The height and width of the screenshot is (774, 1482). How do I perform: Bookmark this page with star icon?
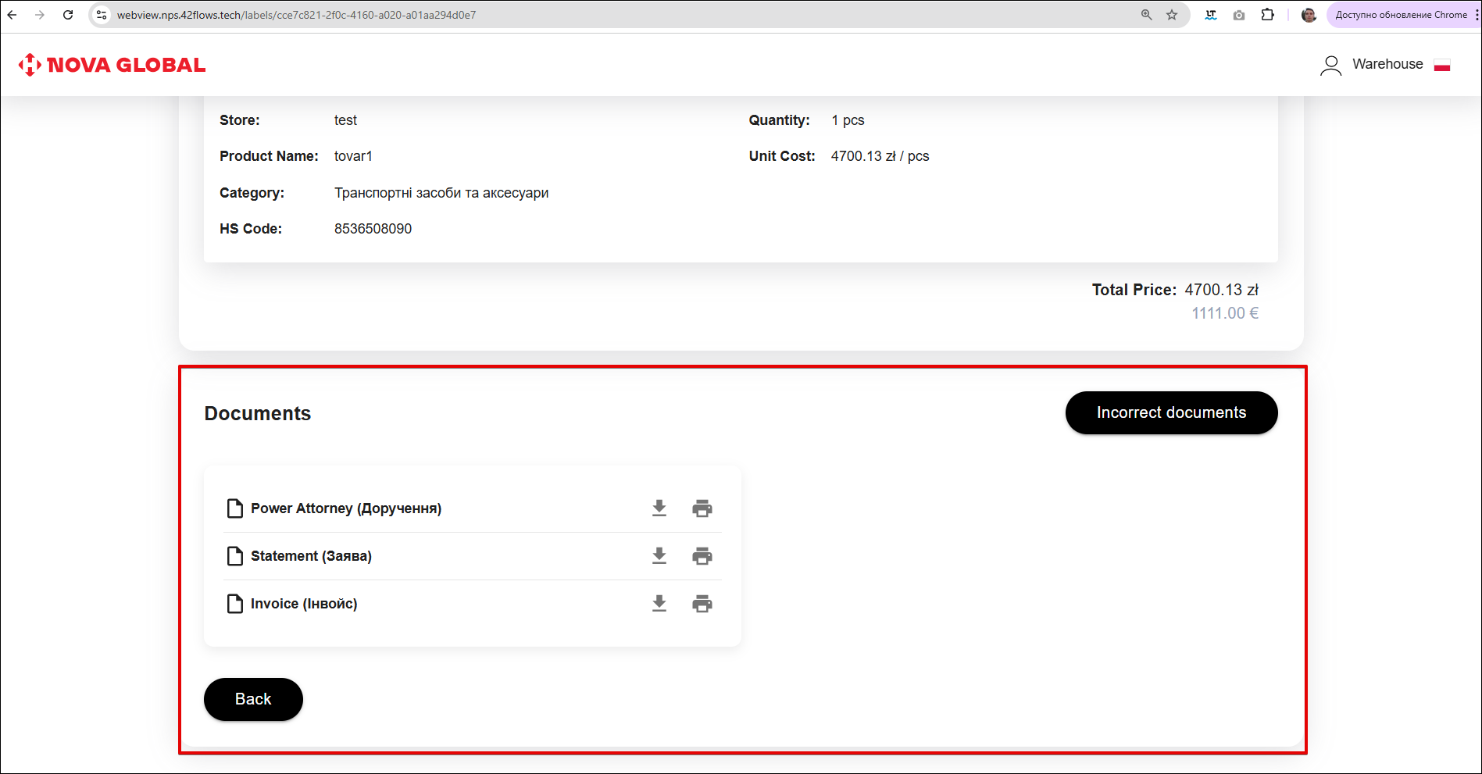point(1172,15)
